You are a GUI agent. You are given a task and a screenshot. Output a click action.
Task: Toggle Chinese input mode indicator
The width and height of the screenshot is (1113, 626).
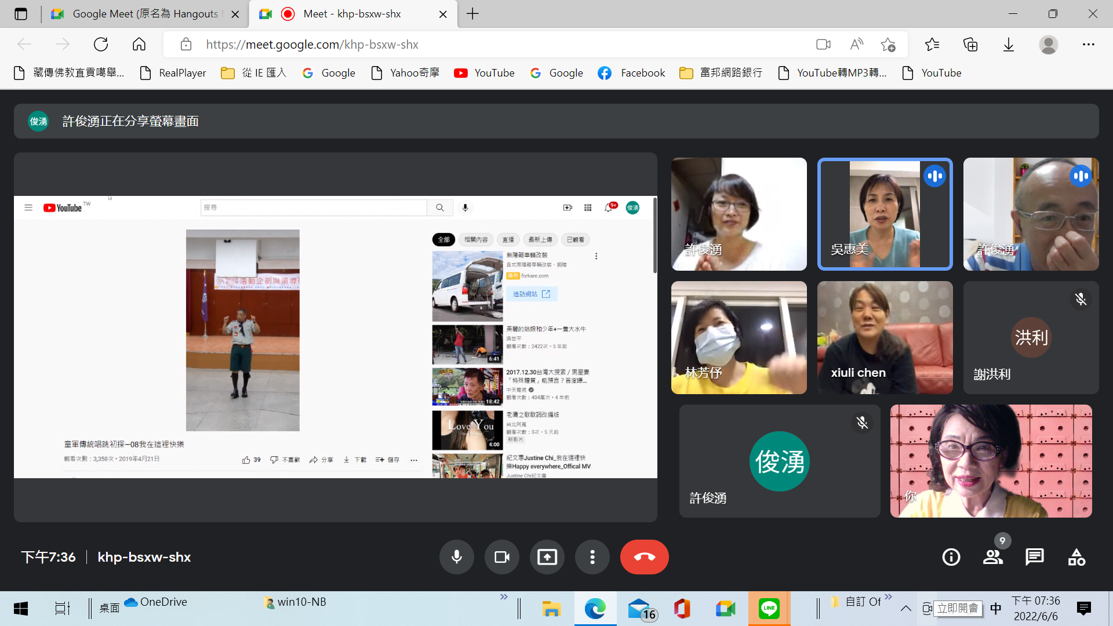(996, 608)
